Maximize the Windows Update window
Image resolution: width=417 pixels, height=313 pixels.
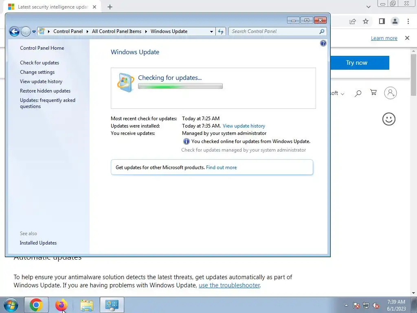307,20
